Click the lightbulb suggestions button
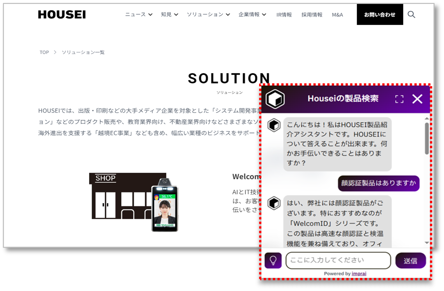444x291 pixels. tap(273, 261)
